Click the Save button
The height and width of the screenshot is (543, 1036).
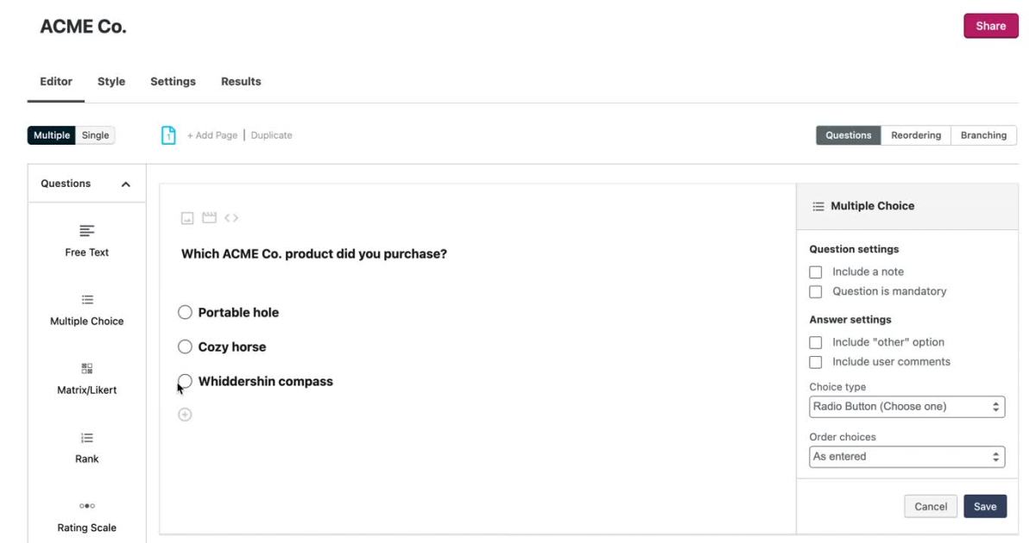985,507
